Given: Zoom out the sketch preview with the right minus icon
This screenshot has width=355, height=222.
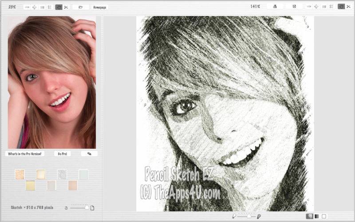Looking at the screenshot, I should (309, 7).
